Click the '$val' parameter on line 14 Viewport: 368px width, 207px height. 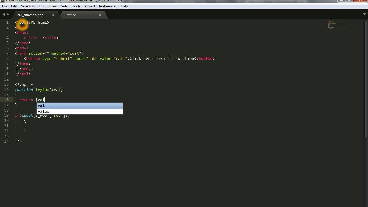pyautogui.click(x=56, y=89)
